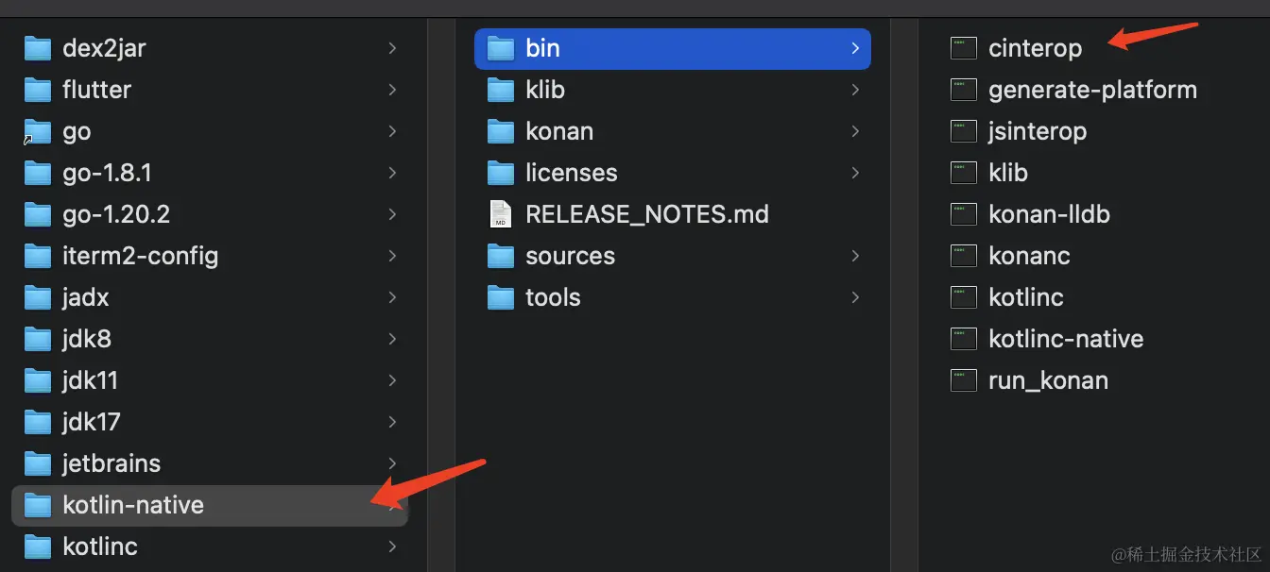The height and width of the screenshot is (572, 1270).
Task: Click the "tools" folder name
Action: [x=553, y=297]
